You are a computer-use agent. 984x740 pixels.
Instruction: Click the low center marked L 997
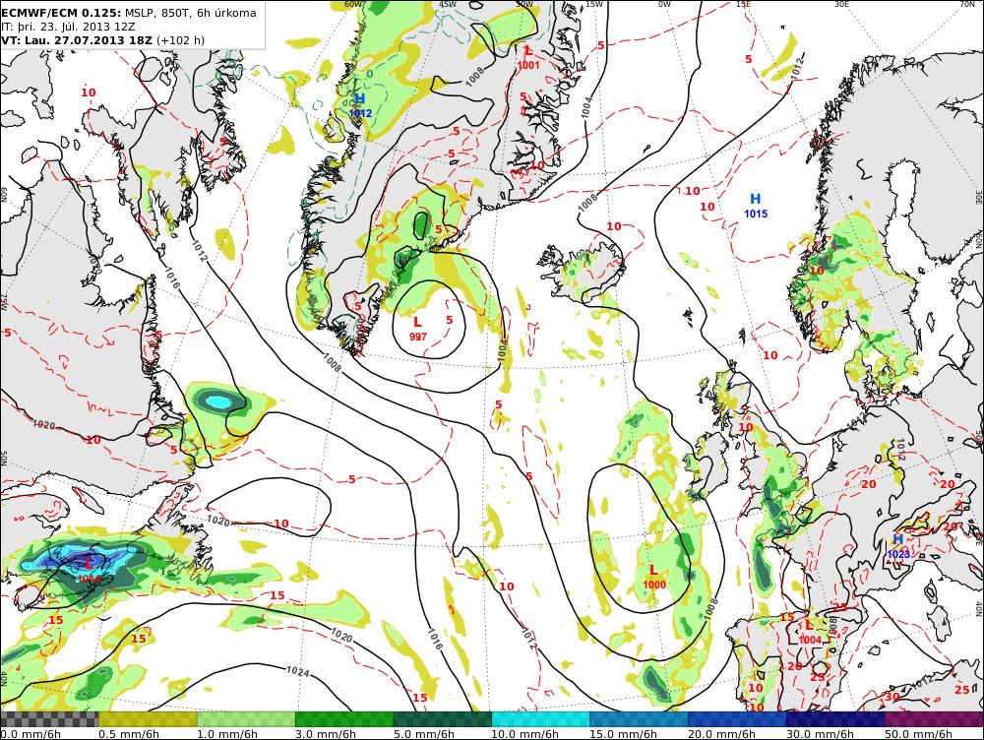coord(417,329)
